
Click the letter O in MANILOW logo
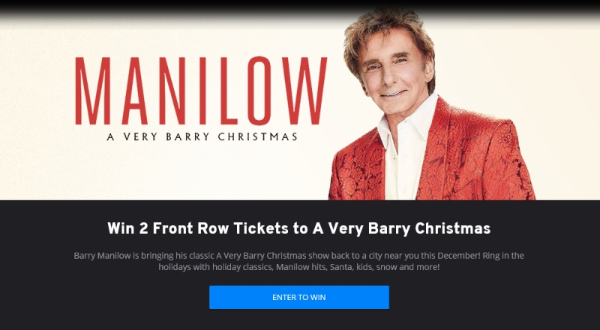[259, 91]
